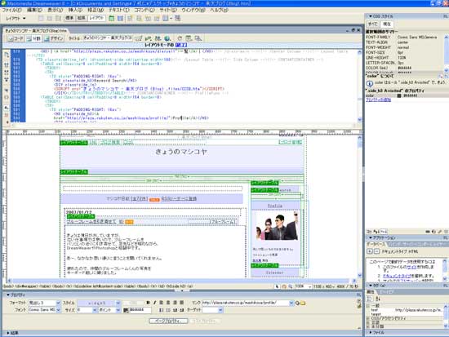
Task: Select the レイアウト mode button
Action: [x=96, y=18]
